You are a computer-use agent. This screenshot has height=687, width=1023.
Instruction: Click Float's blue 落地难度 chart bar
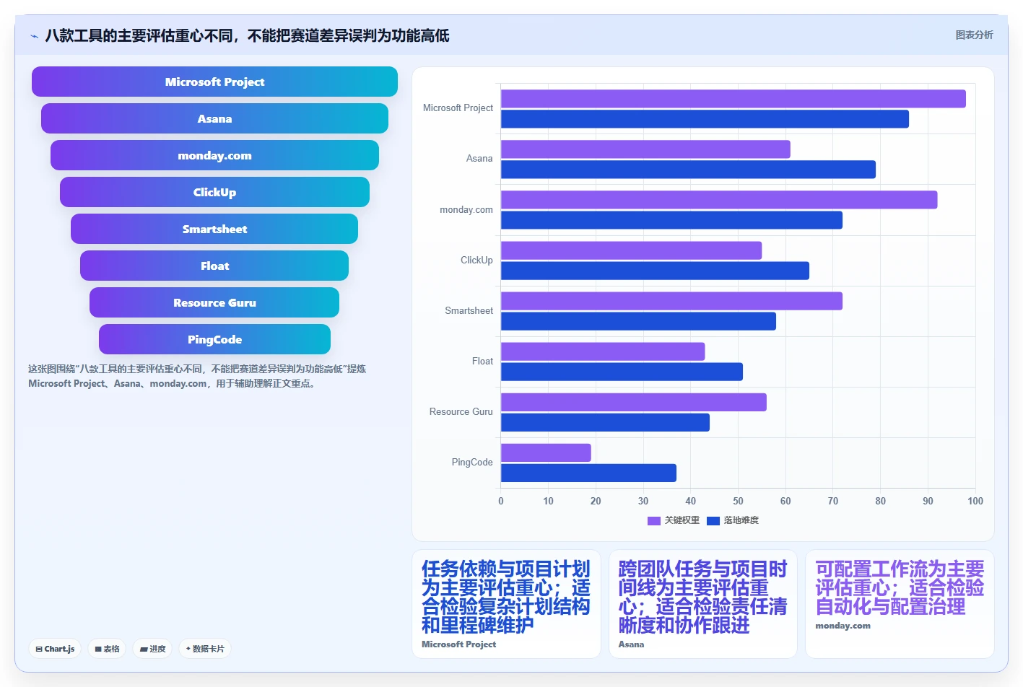click(622, 372)
